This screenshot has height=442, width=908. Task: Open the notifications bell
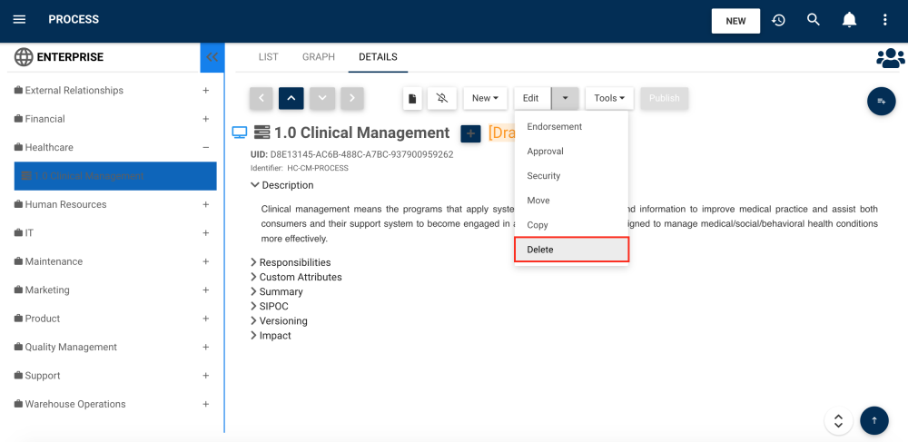(x=849, y=20)
